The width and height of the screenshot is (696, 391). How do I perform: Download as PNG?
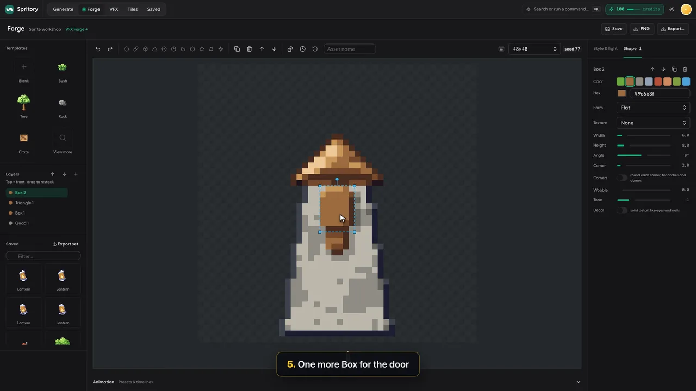tap(642, 29)
